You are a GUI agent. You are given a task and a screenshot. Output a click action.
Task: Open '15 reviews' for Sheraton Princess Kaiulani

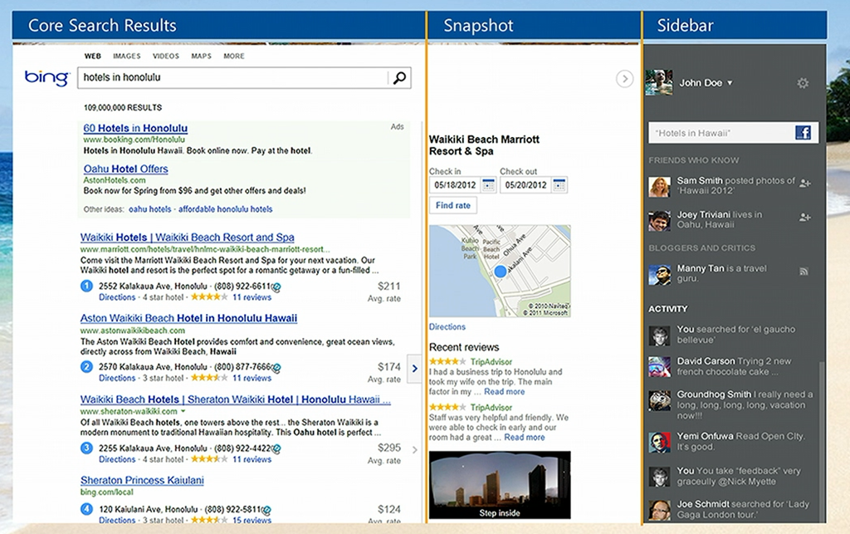click(x=252, y=520)
